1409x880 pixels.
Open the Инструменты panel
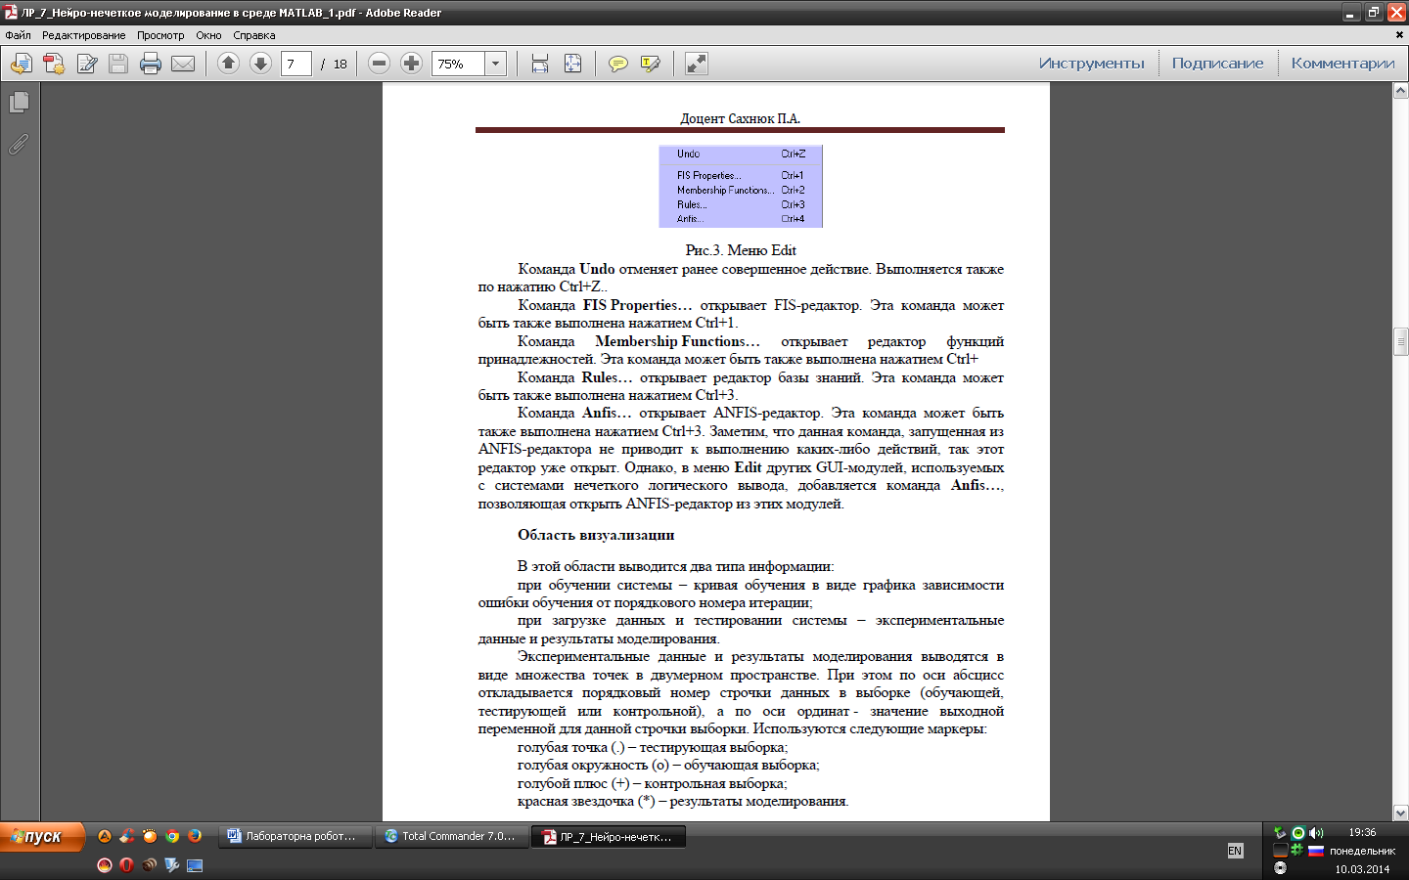(1092, 64)
